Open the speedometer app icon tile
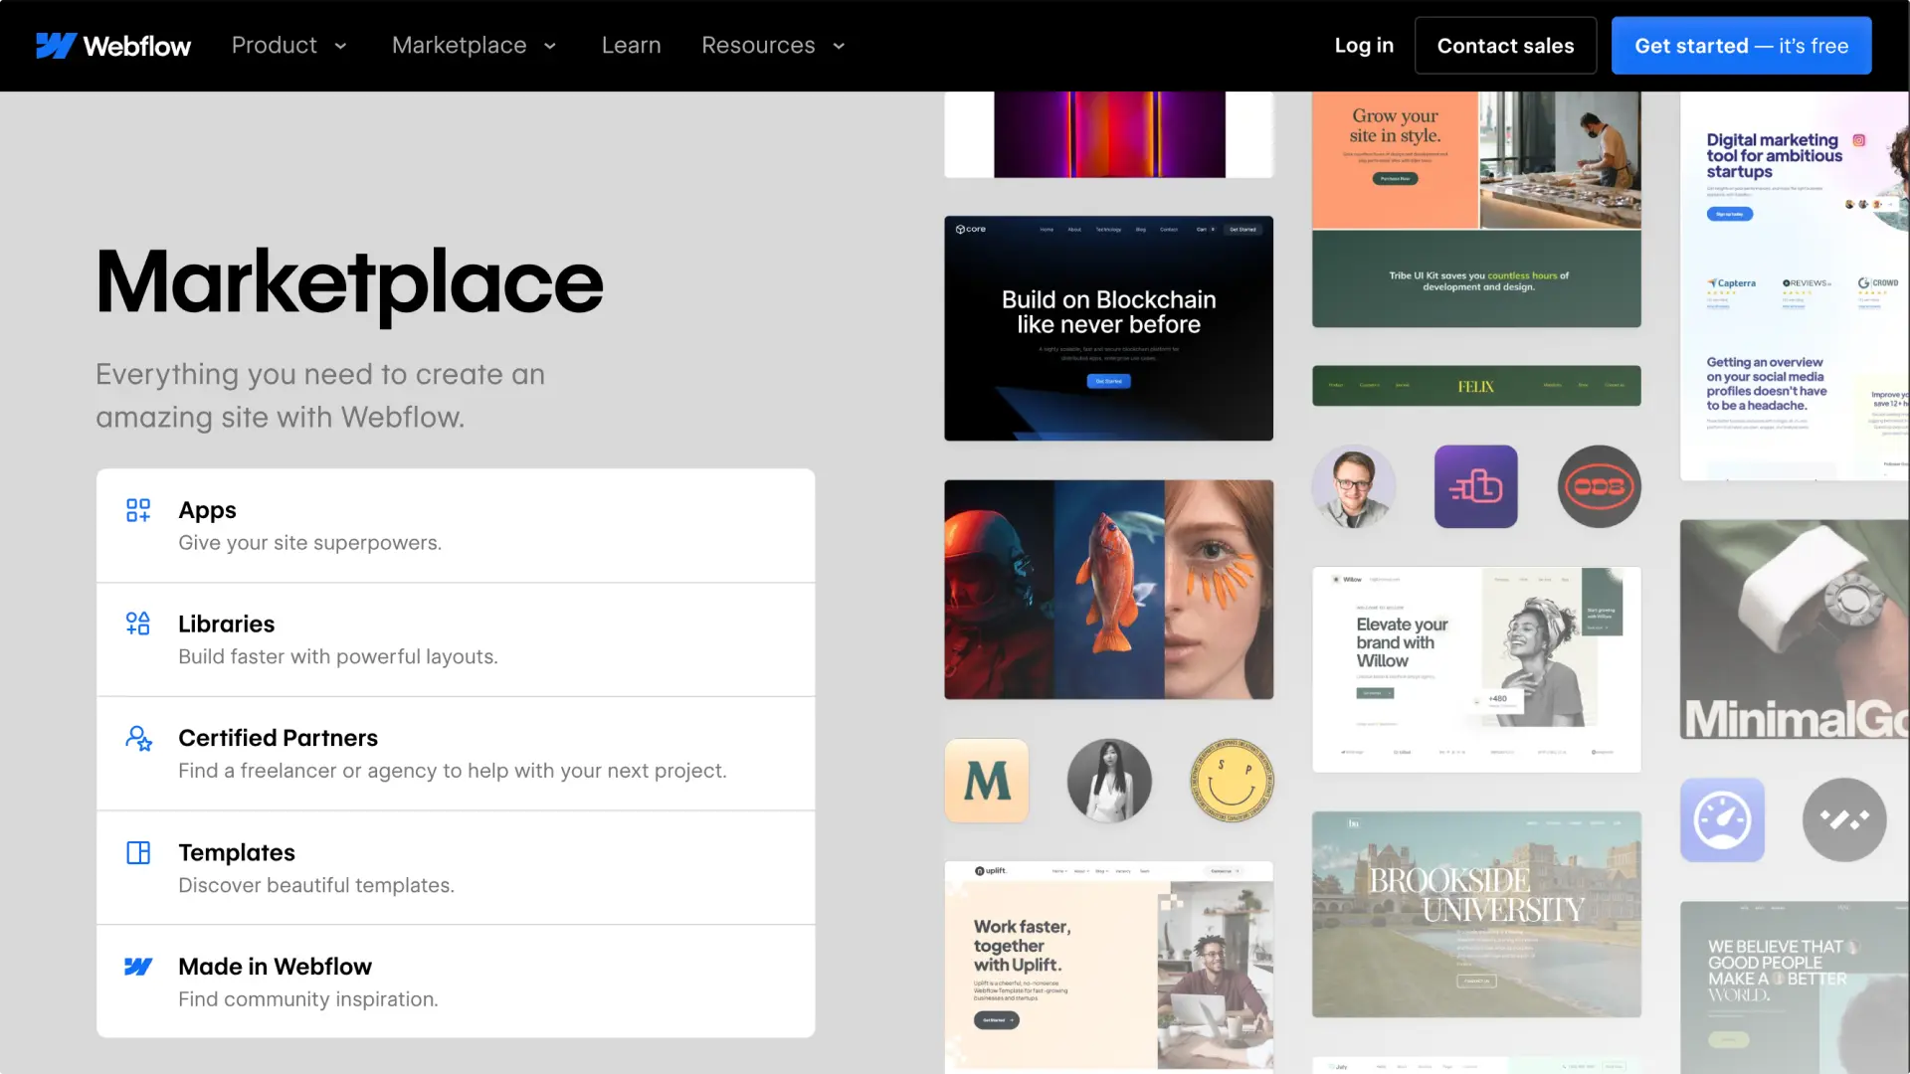 coord(1722,819)
